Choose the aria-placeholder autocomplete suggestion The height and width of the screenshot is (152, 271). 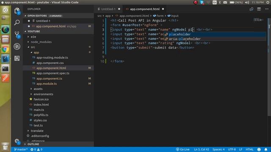(x=215, y=39)
